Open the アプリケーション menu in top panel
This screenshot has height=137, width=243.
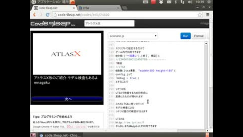tap(49, 2)
